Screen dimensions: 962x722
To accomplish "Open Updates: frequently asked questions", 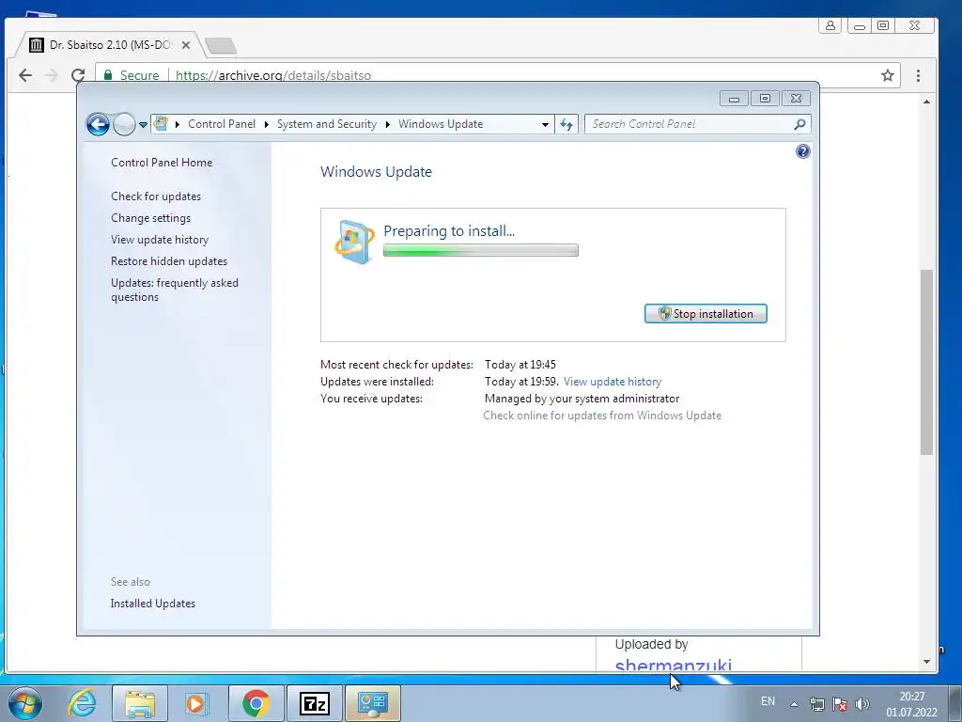I will (x=174, y=290).
